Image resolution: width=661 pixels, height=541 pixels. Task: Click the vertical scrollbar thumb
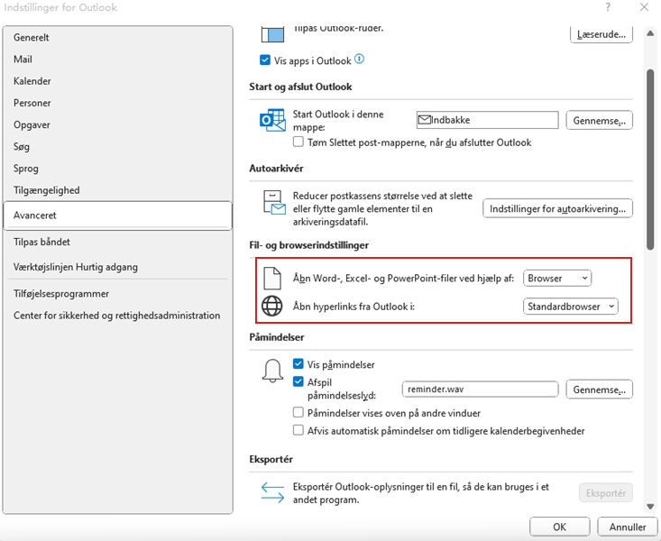(x=650, y=160)
